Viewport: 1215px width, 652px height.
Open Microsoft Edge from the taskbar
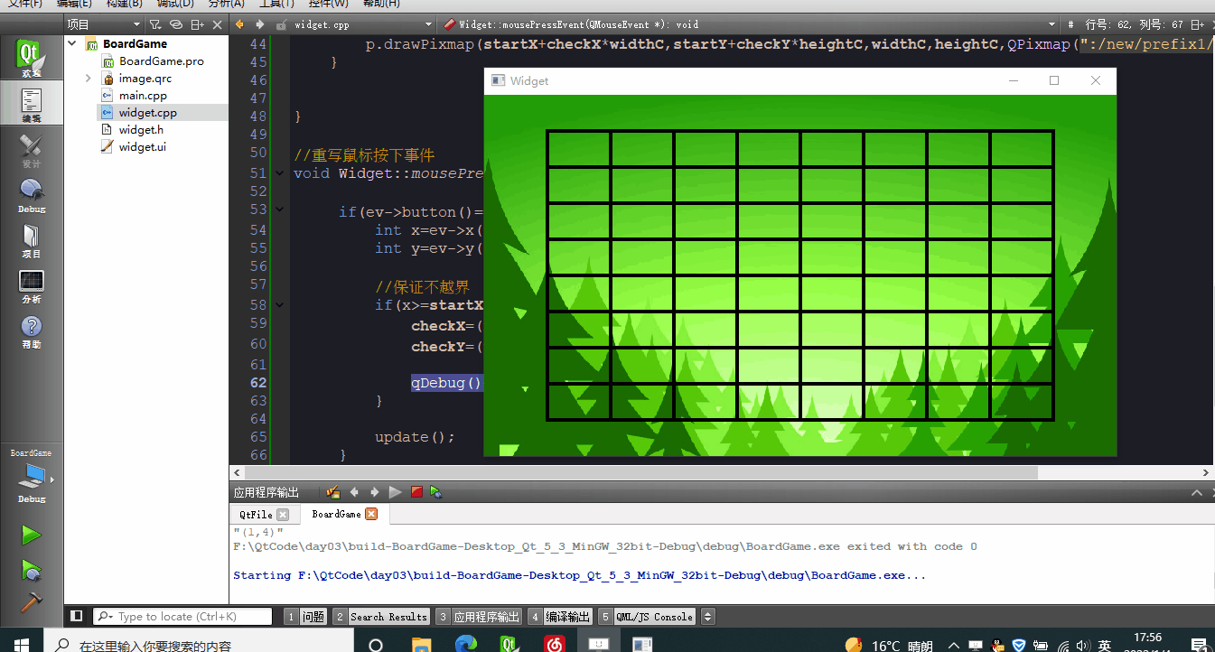(465, 644)
